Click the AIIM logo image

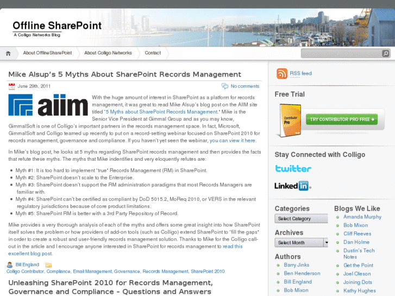[48, 105]
